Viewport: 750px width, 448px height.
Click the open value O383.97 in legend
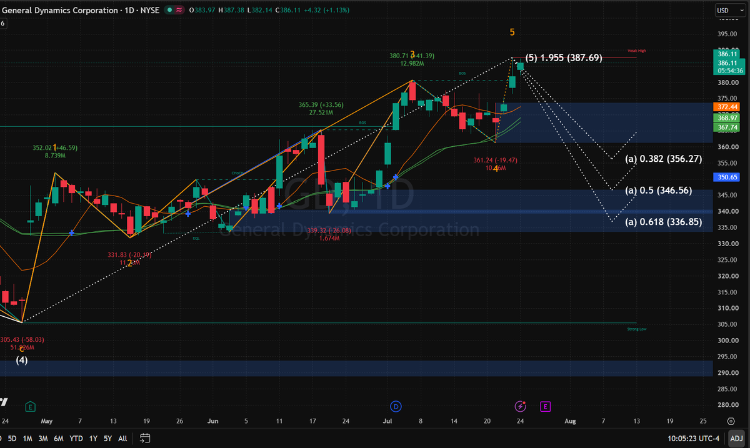click(203, 11)
